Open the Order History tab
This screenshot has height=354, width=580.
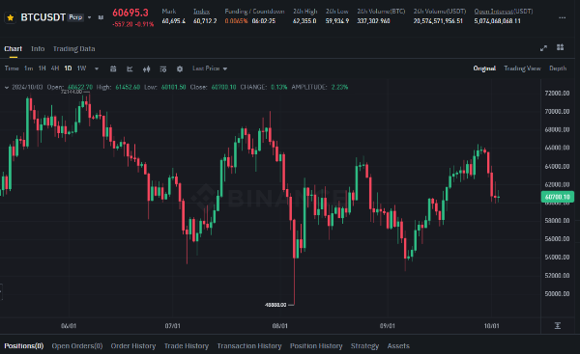(133, 346)
